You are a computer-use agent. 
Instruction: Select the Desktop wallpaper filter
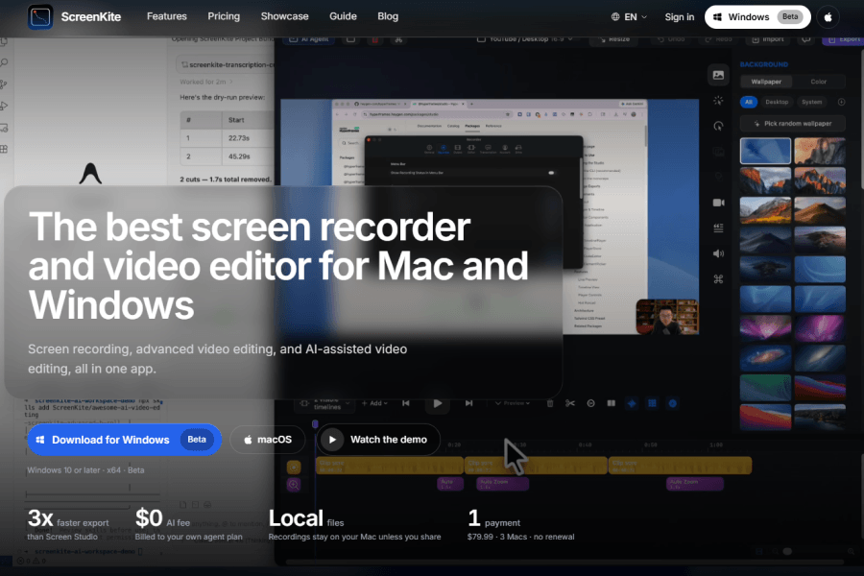click(777, 102)
